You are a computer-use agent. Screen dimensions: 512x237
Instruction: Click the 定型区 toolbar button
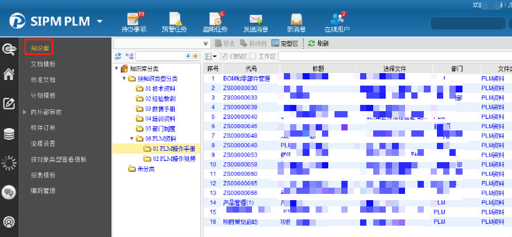point(283,43)
